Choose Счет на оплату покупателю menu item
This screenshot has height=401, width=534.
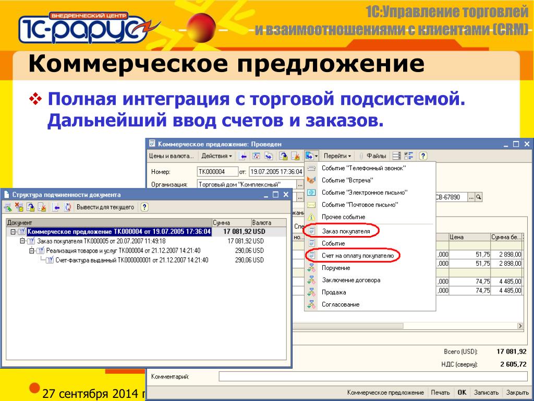(370, 256)
